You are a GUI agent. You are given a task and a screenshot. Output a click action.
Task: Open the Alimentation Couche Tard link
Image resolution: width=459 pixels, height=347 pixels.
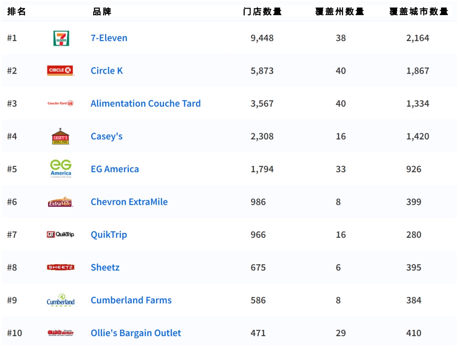(146, 103)
